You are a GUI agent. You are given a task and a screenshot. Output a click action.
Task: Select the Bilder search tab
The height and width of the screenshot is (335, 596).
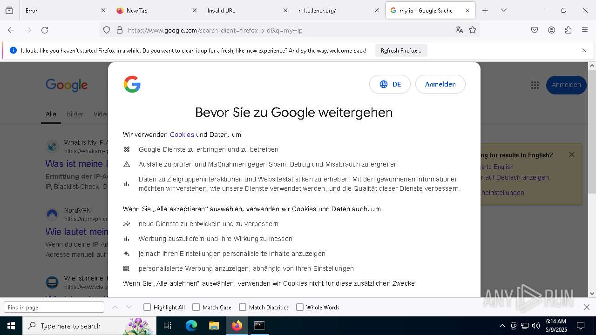(75, 114)
